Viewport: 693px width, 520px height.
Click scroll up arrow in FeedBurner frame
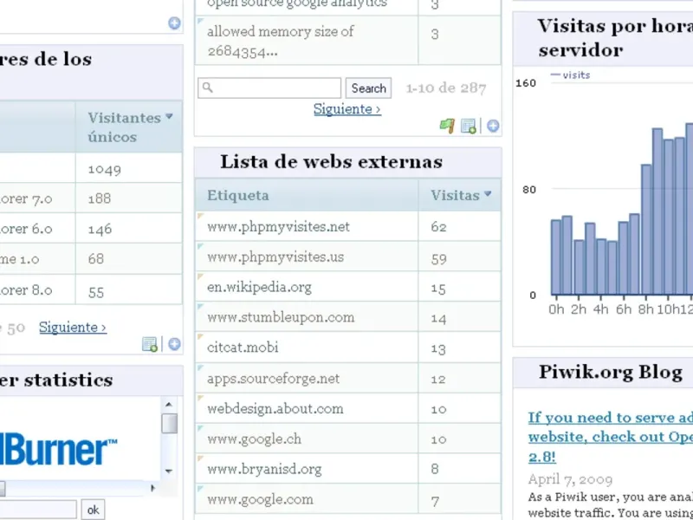coord(169,404)
